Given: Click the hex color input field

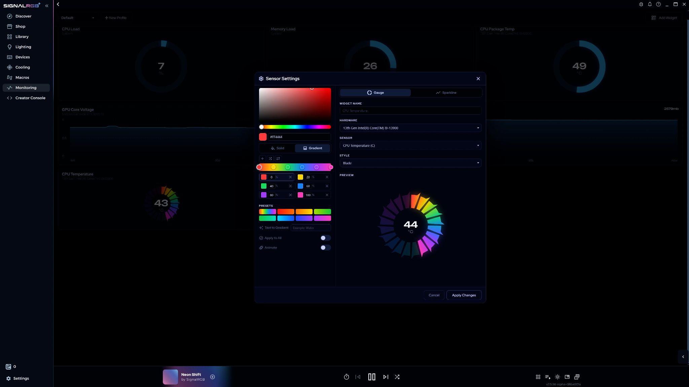Looking at the screenshot, I should [299, 137].
